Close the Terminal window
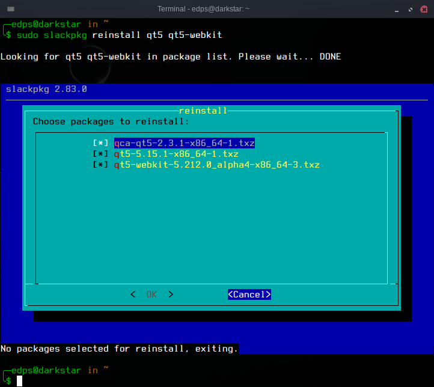Viewport: 434px width, 387px height. click(424, 10)
